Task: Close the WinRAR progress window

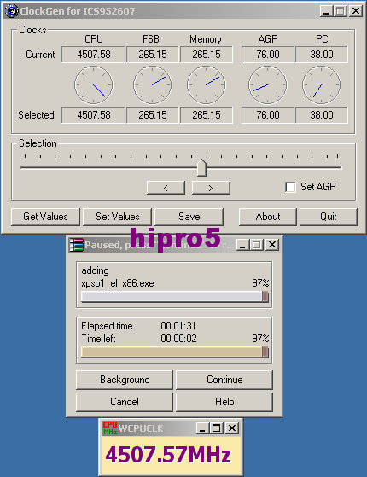Action: (x=272, y=245)
